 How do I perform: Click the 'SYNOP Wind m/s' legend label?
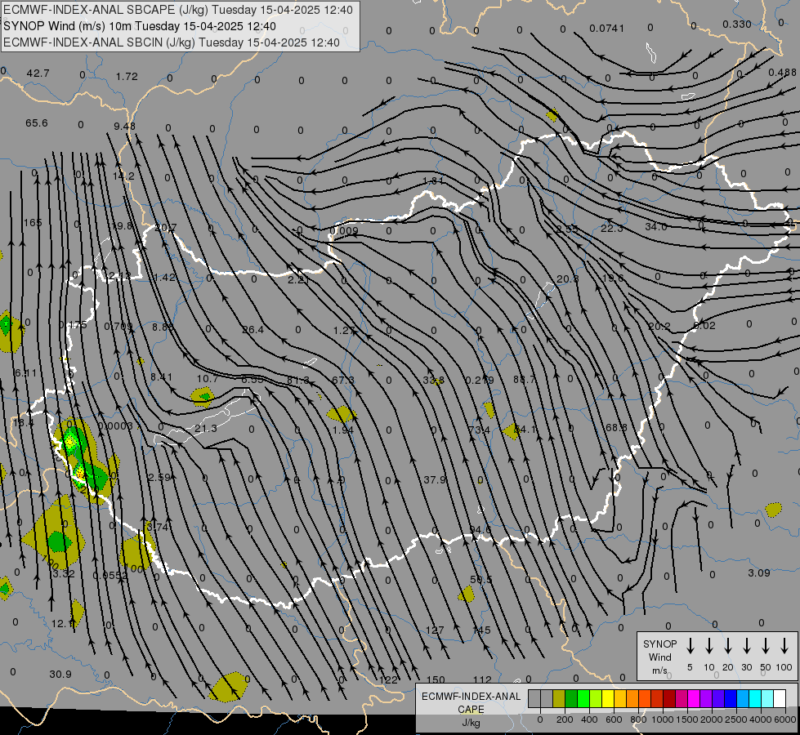point(659,657)
